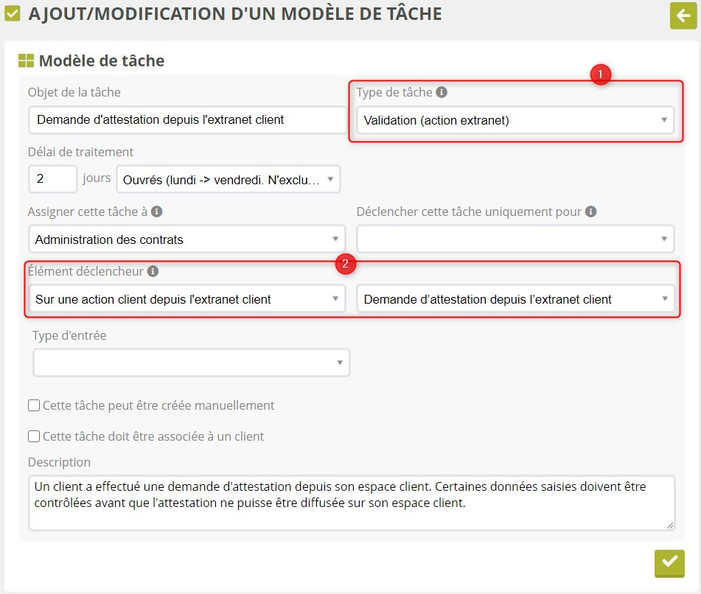Open 'Sur une action client' trigger dropdown
The width and height of the screenshot is (701, 594).
pos(186,299)
